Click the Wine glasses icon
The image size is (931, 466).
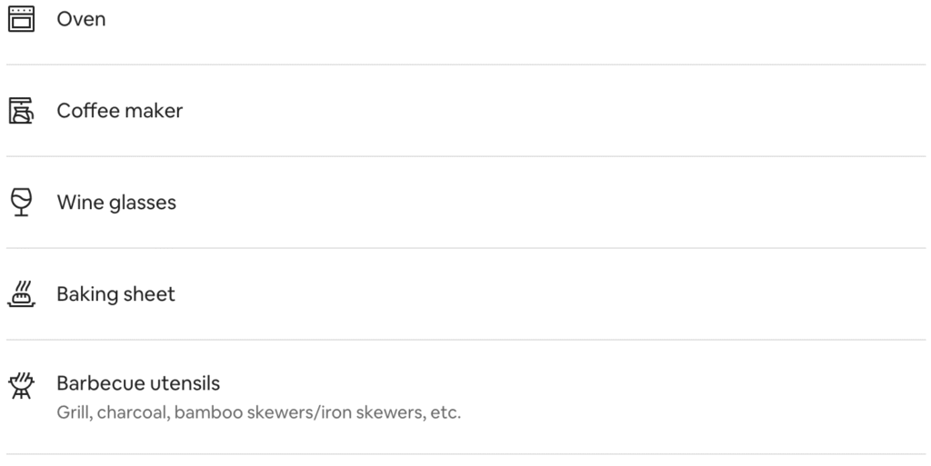[22, 203]
